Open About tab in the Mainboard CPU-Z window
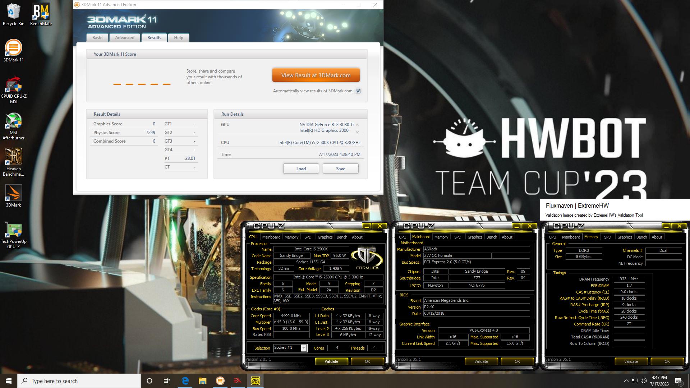This screenshot has height=388, width=690. click(507, 237)
